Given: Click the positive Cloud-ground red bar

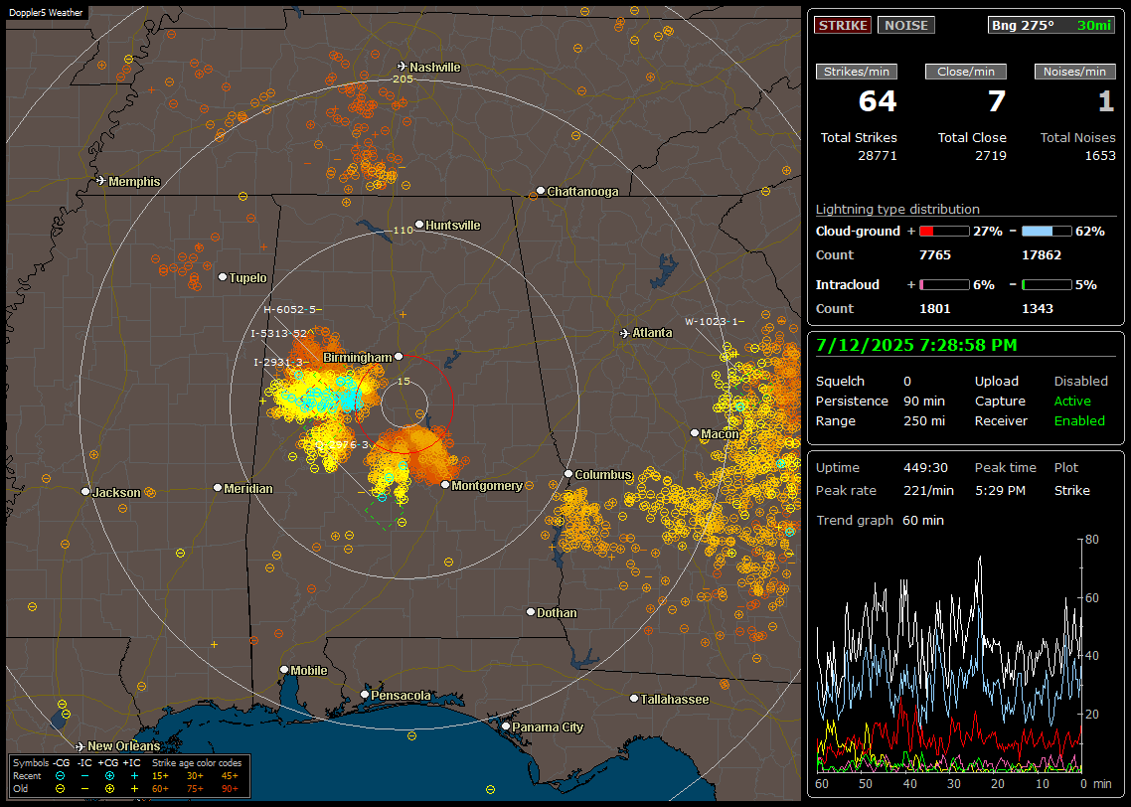Looking at the screenshot, I should pos(944,231).
